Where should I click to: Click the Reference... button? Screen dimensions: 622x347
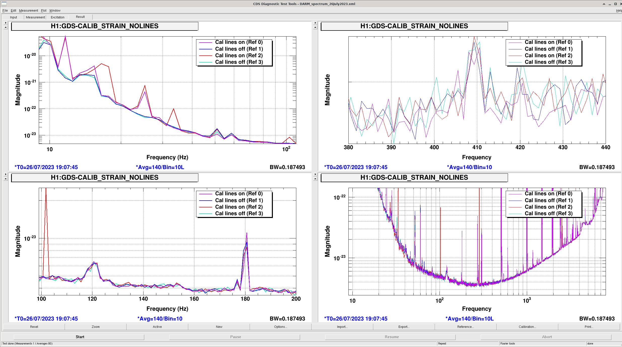465,327
